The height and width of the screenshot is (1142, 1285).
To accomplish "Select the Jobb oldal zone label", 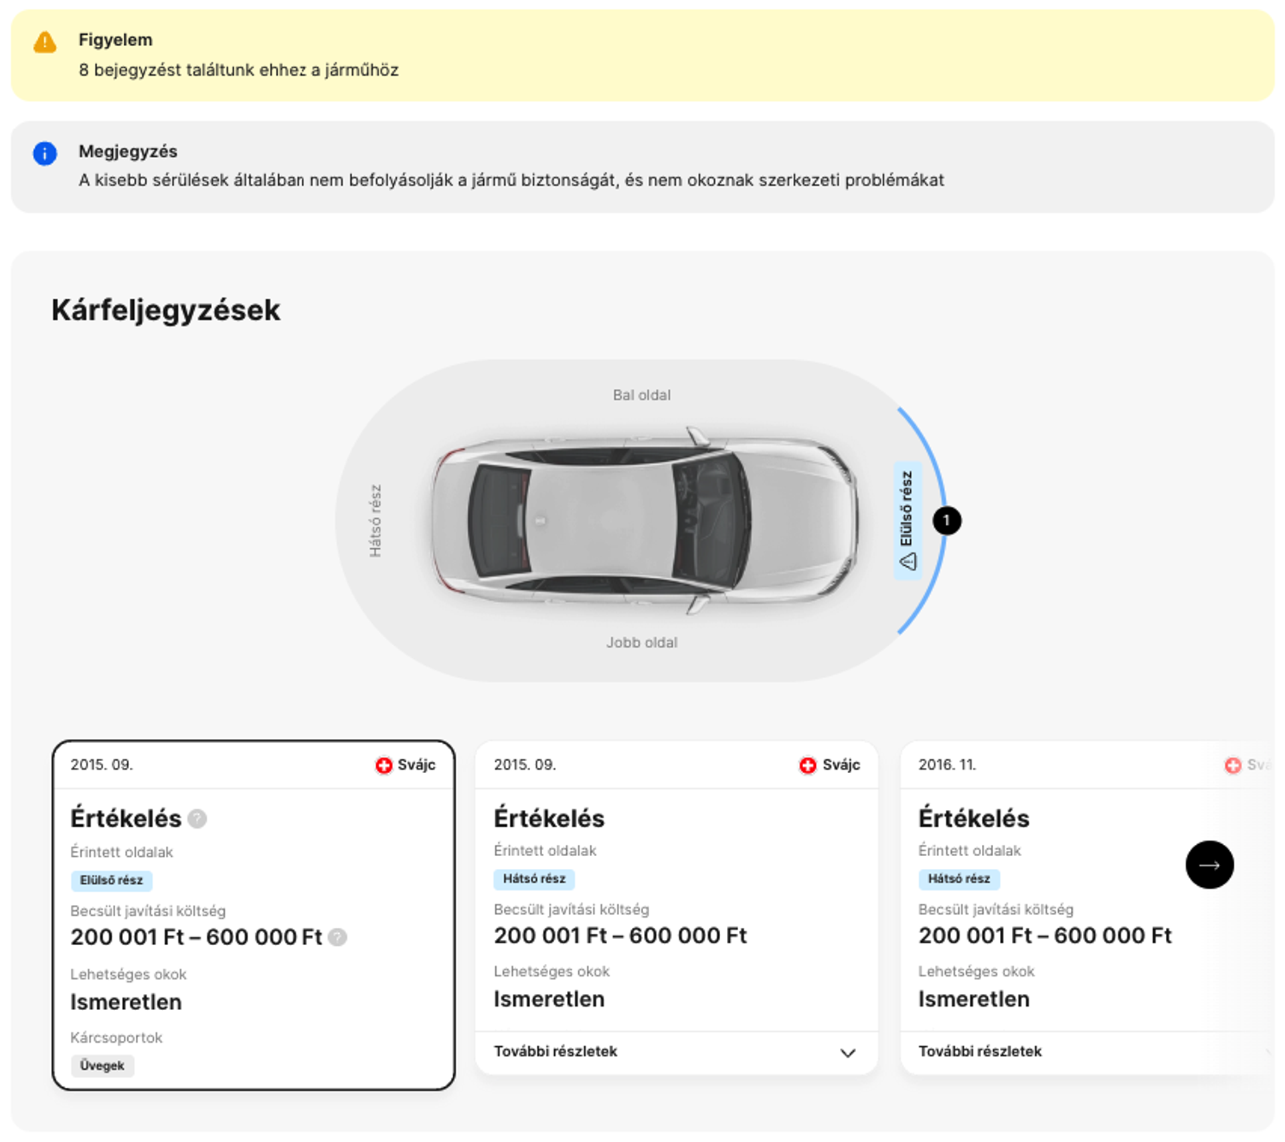I will pyautogui.click(x=641, y=643).
